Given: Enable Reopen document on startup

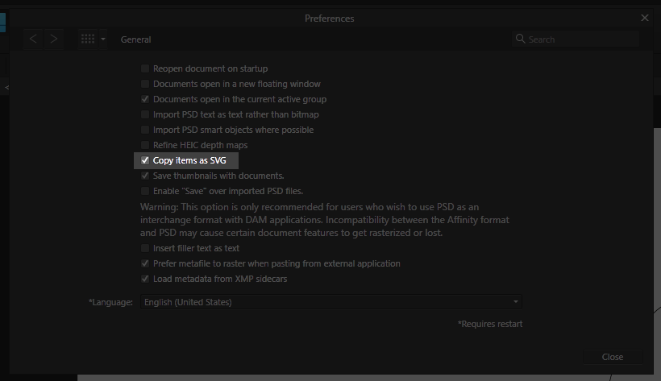Looking at the screenshot, I should coord(145,69).
